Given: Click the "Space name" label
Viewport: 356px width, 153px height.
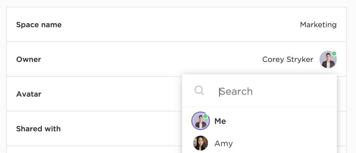Looking at the screenshot, I should (39, 25).
